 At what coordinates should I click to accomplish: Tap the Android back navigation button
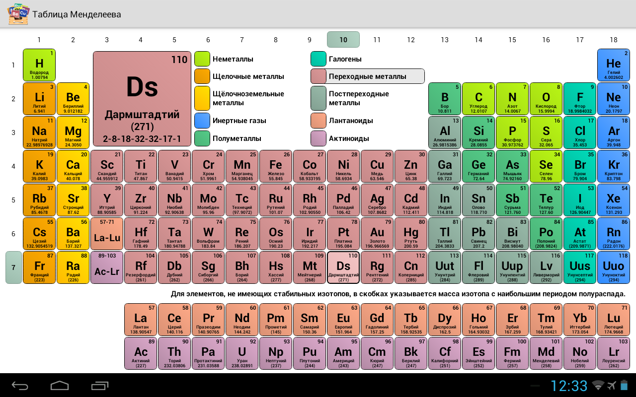[20, 385]
